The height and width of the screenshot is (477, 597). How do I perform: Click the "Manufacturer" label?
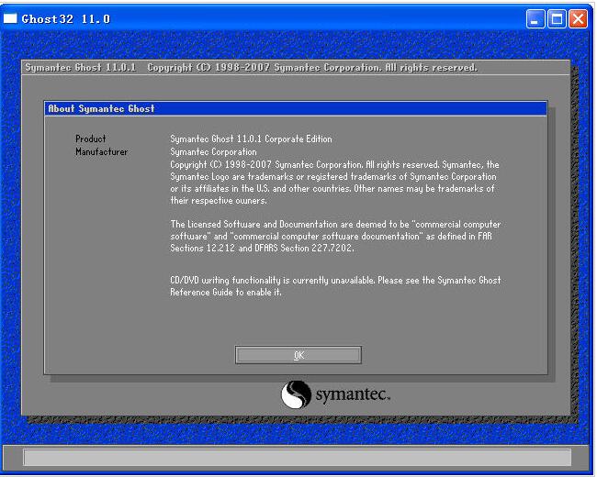(101, 151)
